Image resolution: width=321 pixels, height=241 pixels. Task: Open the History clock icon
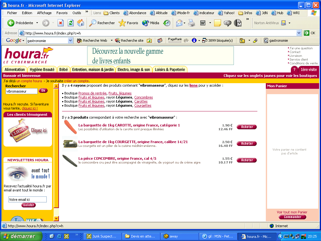pyautogui.click(x=167, y=23)
